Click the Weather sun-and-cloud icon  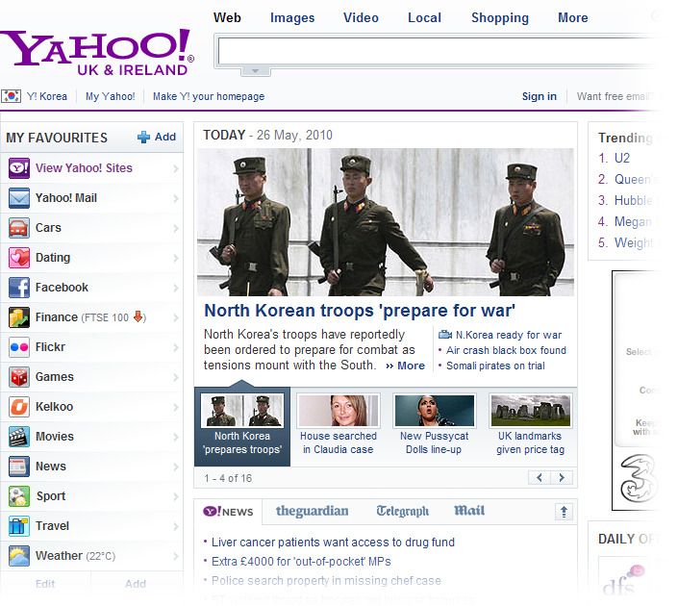coord(19,556)
